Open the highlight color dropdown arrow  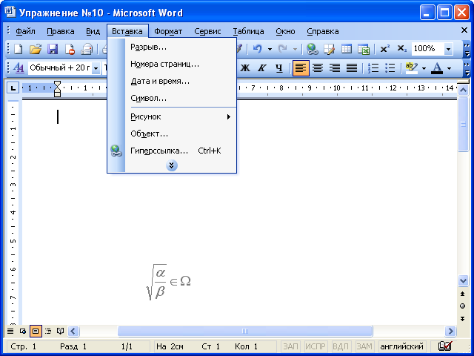click(x=424, y=68)
